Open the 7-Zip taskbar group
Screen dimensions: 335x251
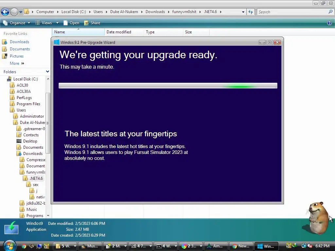tap(141, 246)
